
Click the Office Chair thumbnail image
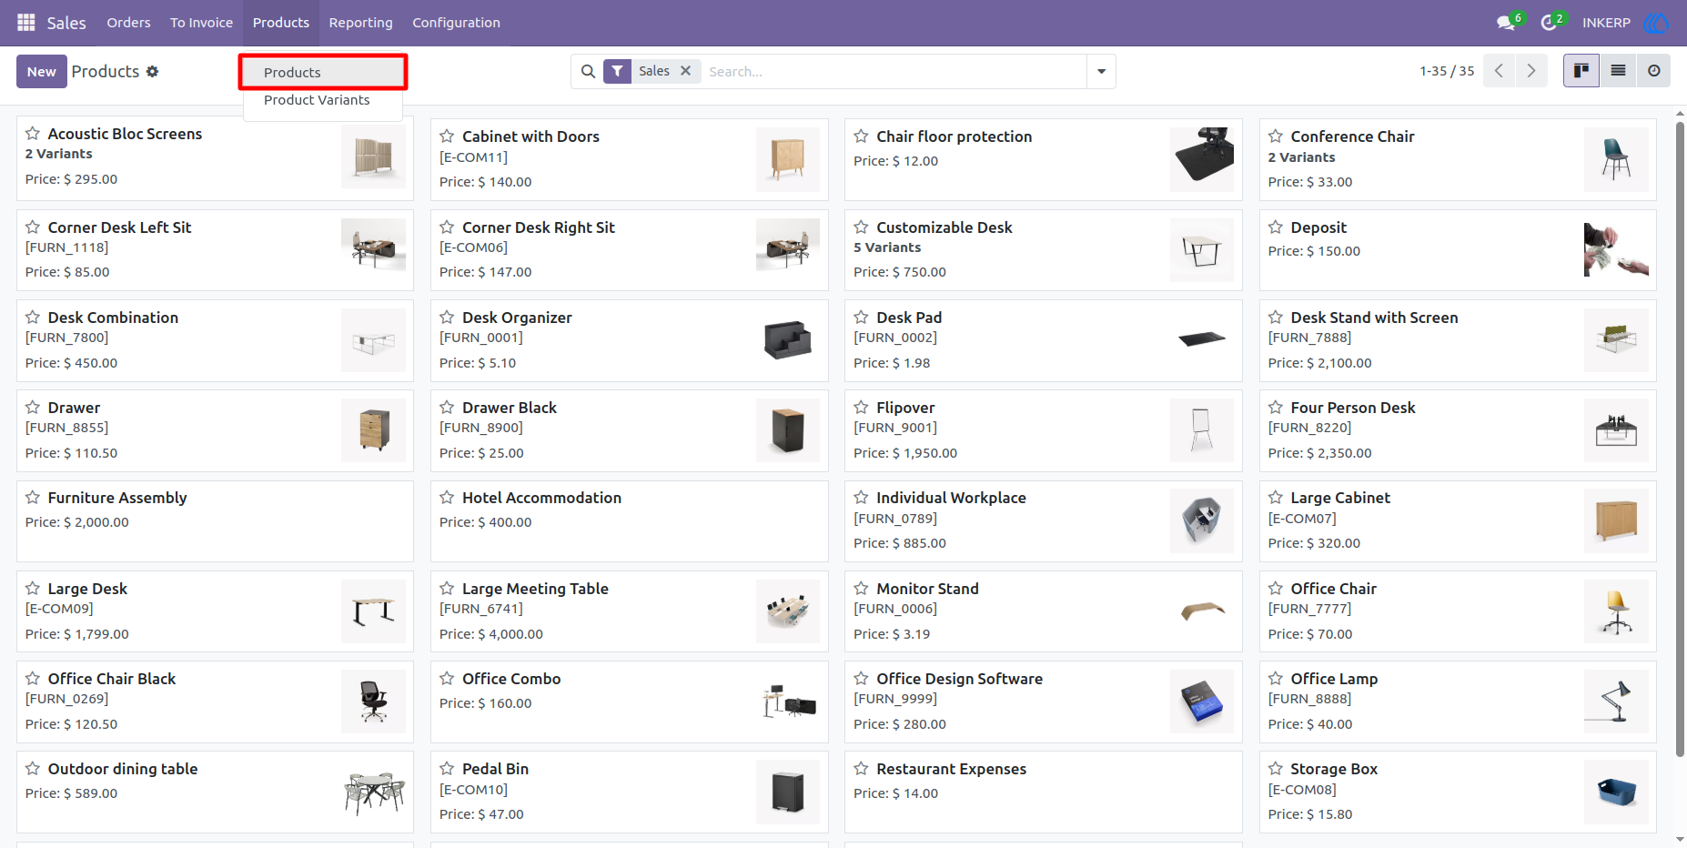1616,611
